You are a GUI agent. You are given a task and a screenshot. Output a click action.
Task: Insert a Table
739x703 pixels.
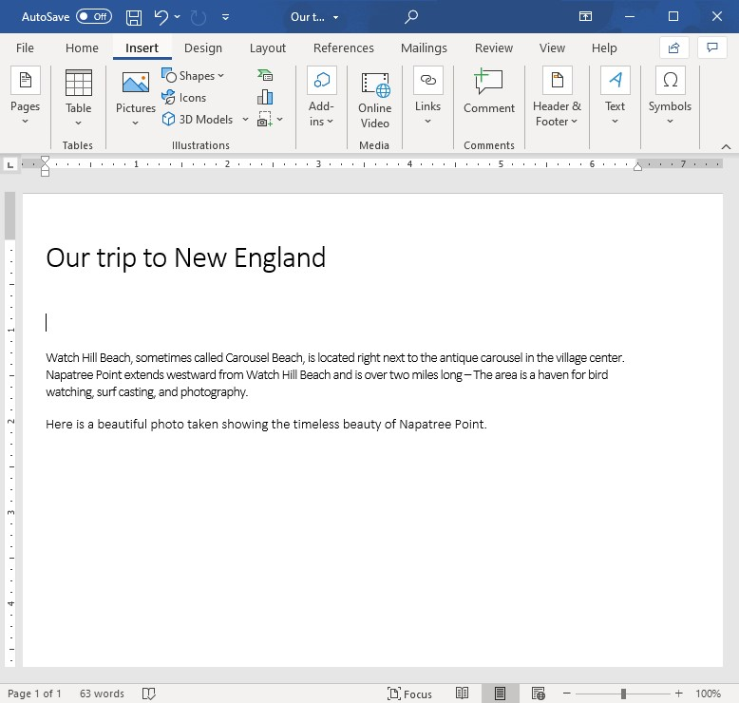(x=78, y=98)
